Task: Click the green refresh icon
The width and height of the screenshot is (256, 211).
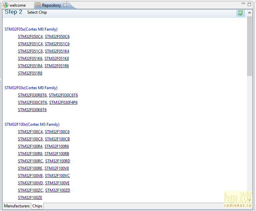Action: tap(240, 13)
